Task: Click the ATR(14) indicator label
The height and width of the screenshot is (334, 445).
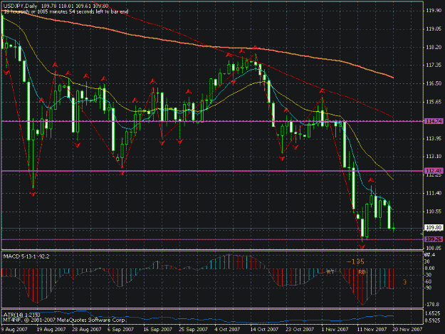Action: 21,315
